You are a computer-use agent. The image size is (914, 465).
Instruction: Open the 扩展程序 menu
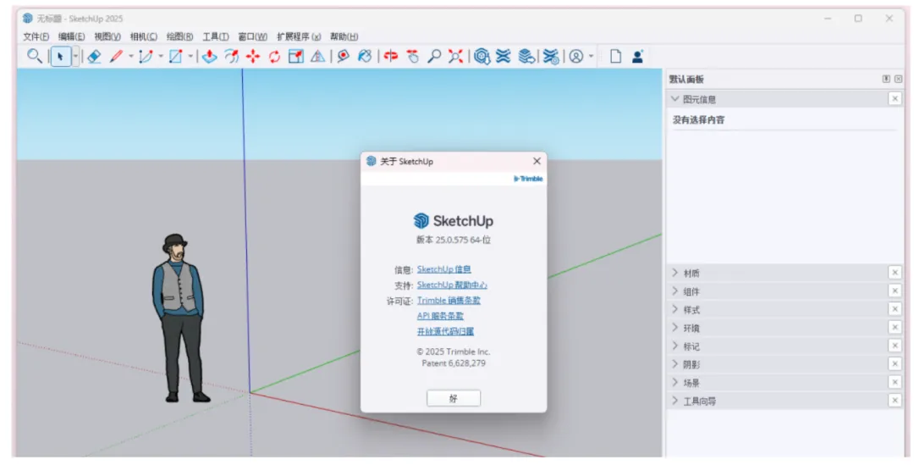click(299, 36)
